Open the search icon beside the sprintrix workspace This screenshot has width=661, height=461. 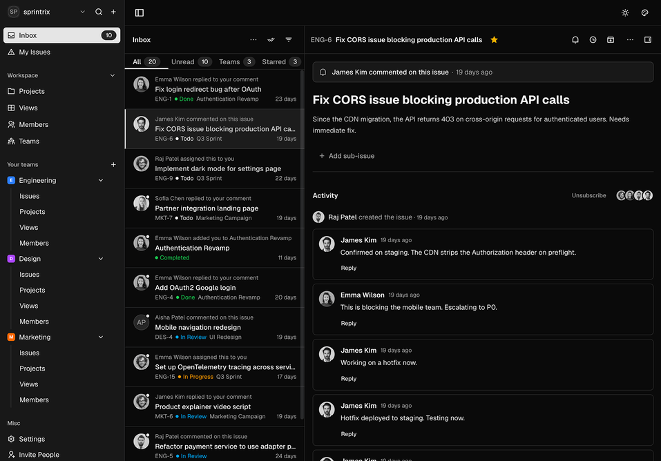(99, 12)
